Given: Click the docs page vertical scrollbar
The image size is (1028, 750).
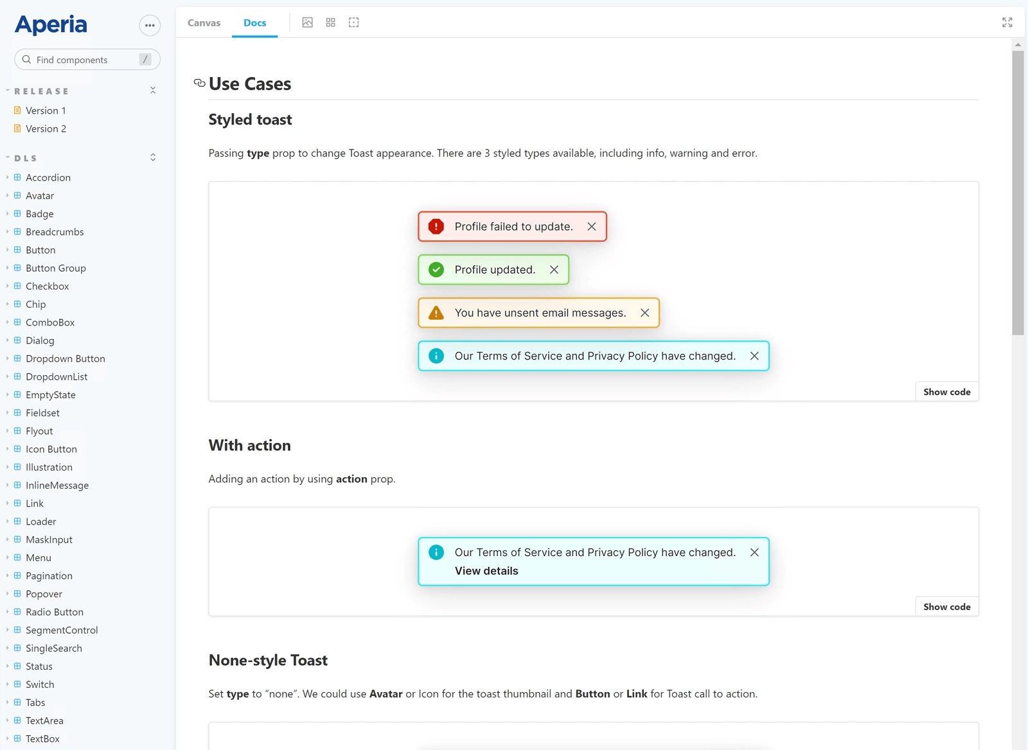Looking at the screenshot, I should [x=1018, y=193].
